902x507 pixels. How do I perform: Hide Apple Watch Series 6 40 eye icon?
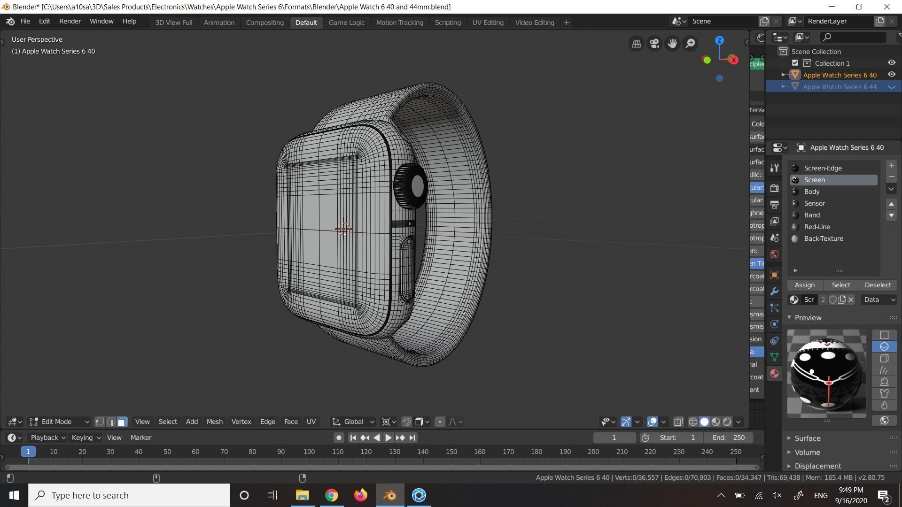pos(892,75)
